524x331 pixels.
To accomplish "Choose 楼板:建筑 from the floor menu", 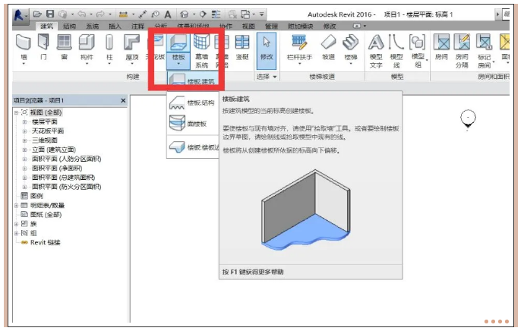I will click(193, 80).
